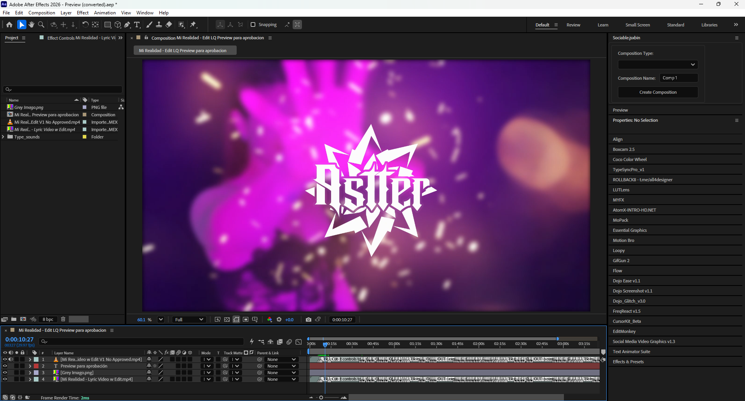The image size is (745, 401).
Task: Switch to the Review workspace
Action: pyautogui.click(x=573, y=25)
